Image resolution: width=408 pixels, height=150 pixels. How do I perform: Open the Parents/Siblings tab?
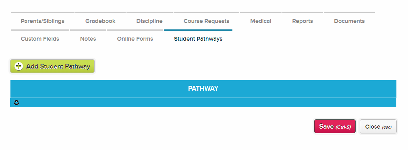42,21
